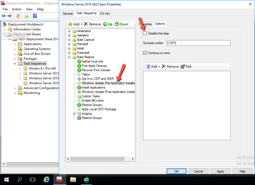This screenshot has width=255, height=185.
Task: Open File Explorer from the taskbar
Action: [x=73, y=179]
